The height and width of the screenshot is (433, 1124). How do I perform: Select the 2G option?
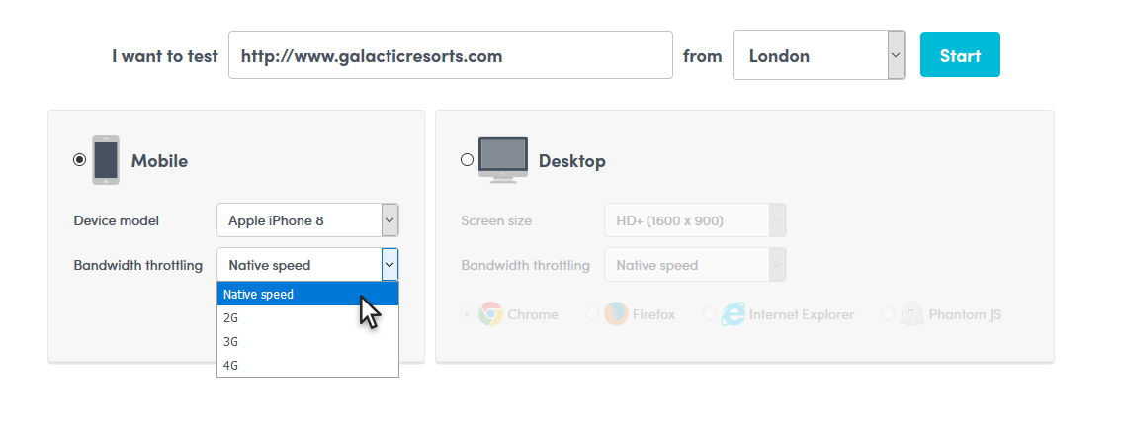coord(307,317)
